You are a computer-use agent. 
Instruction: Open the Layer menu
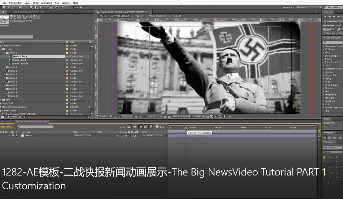28,3
